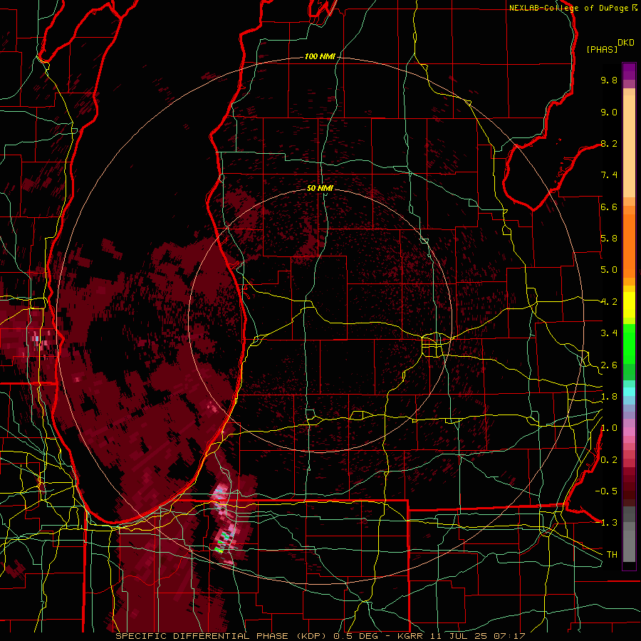The width and height of the screenshot is (641, 641).
Task: Click the 0.2 scale value
Action: (609, 460)
